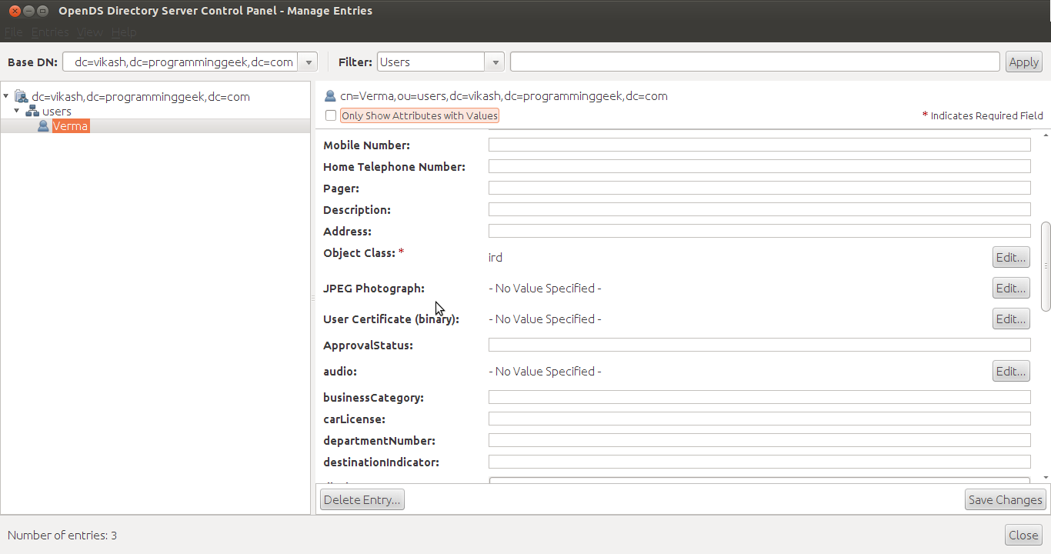The width and height of the screenshot is (1051, 554).
Task: Click the user icon beside the cn=Verma DN header
Action: click(x=330, y=96)
